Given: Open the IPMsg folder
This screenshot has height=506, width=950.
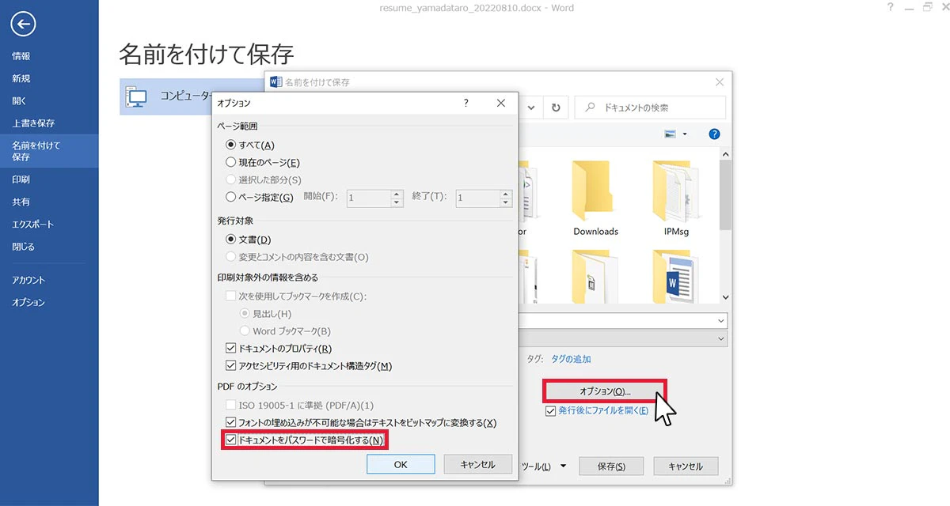Looking at the screenshot, I should (674, 198).
